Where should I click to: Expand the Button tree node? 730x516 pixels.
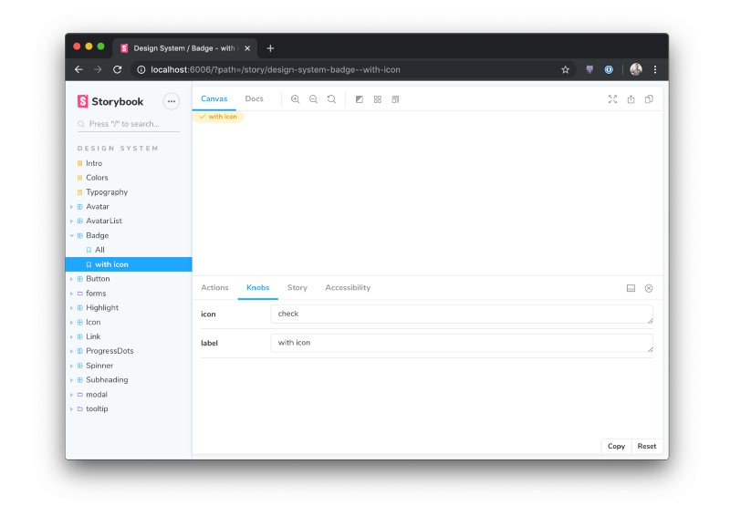click(72, 279)
